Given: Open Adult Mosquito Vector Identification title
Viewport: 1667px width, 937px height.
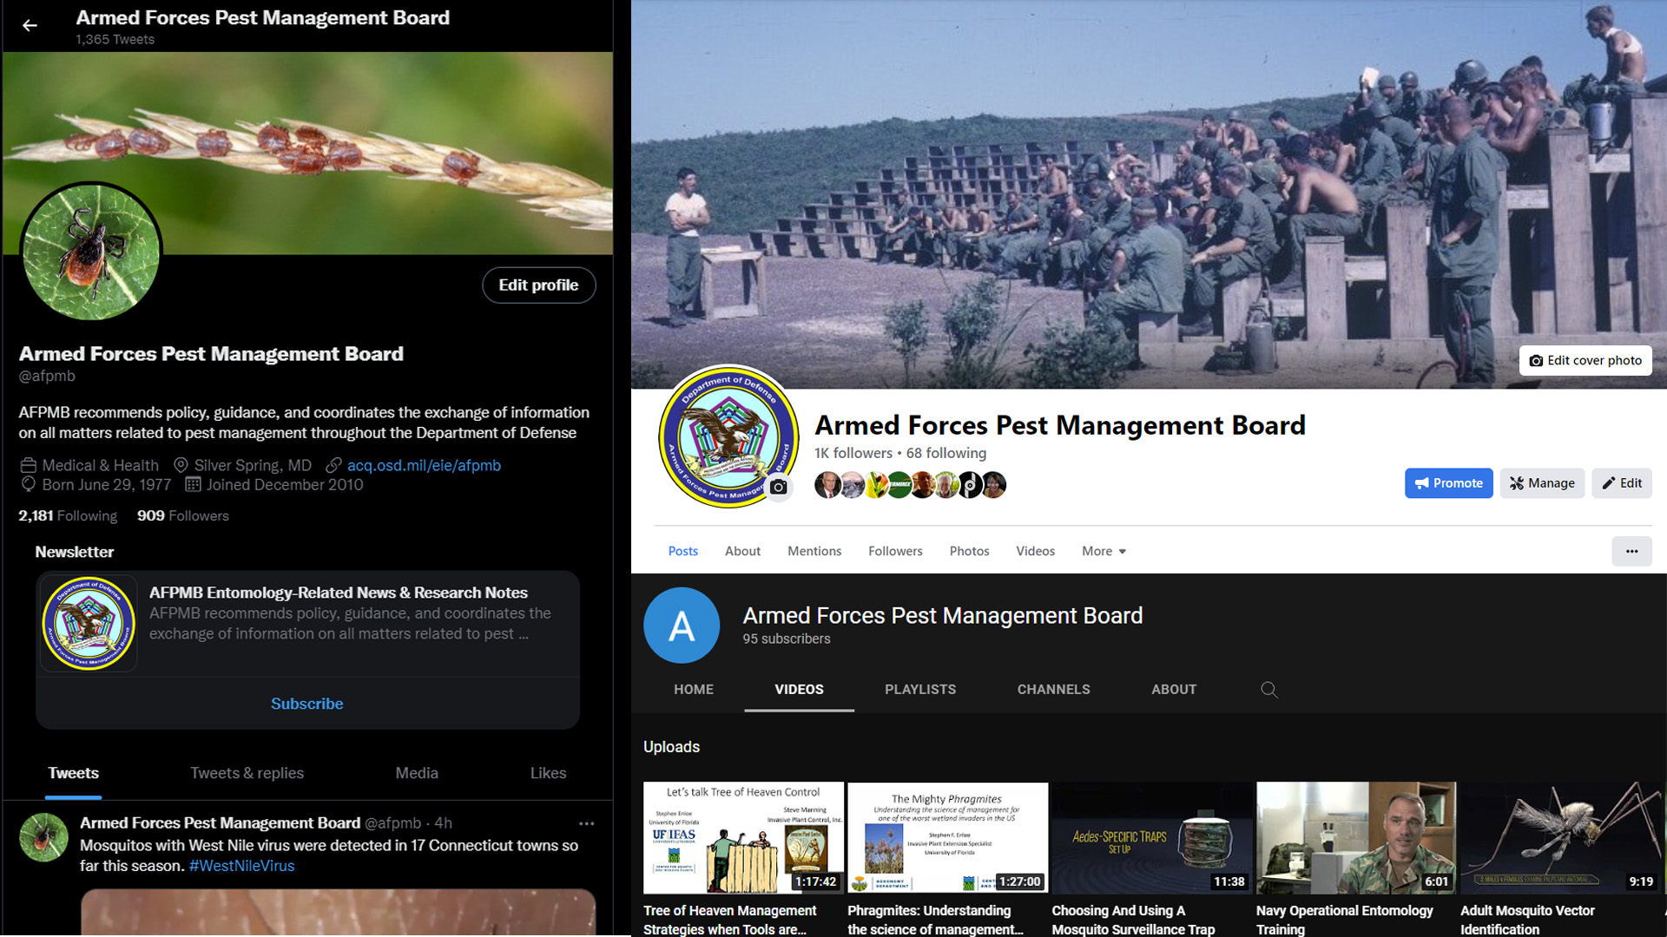Looking at the screenshot, I should (x=1528, y=920).
